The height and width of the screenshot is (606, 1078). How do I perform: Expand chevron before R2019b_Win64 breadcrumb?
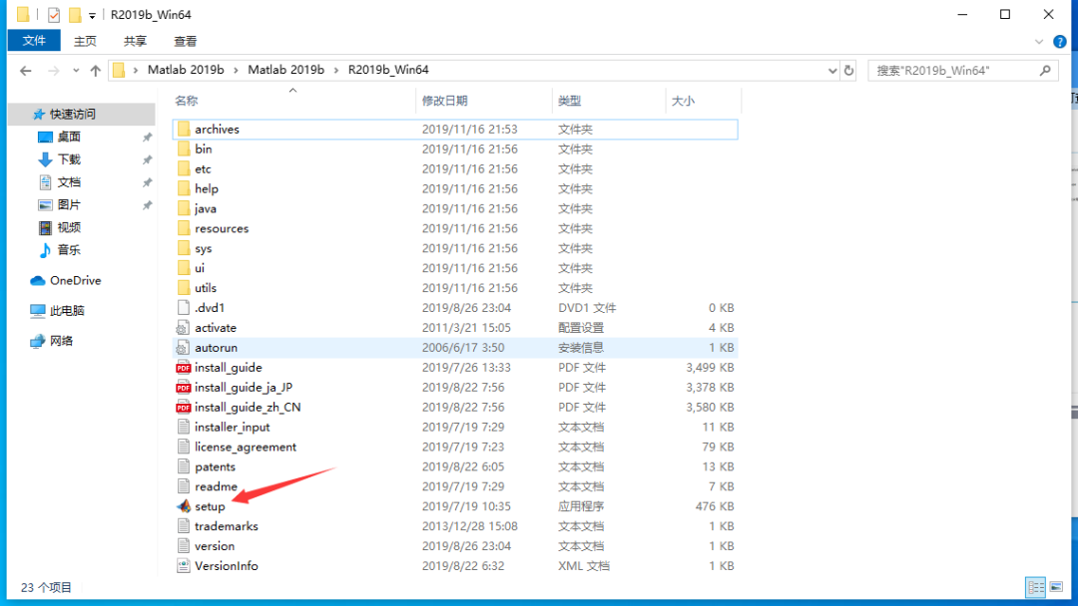[336, 70]
